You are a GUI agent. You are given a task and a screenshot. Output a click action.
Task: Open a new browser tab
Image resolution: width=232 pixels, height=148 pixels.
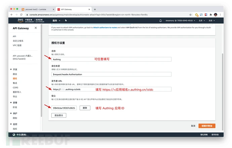coord(95,9)
